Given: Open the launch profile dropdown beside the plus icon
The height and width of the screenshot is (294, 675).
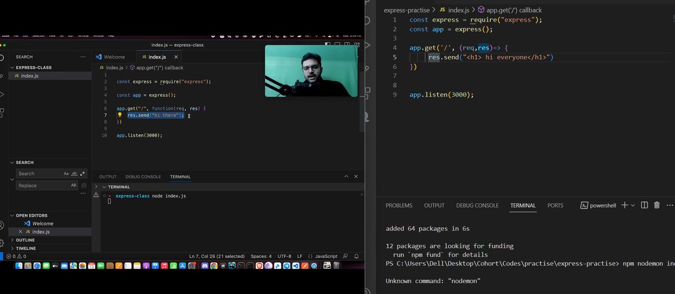Looking at the screenshot, I should [633, 205].
